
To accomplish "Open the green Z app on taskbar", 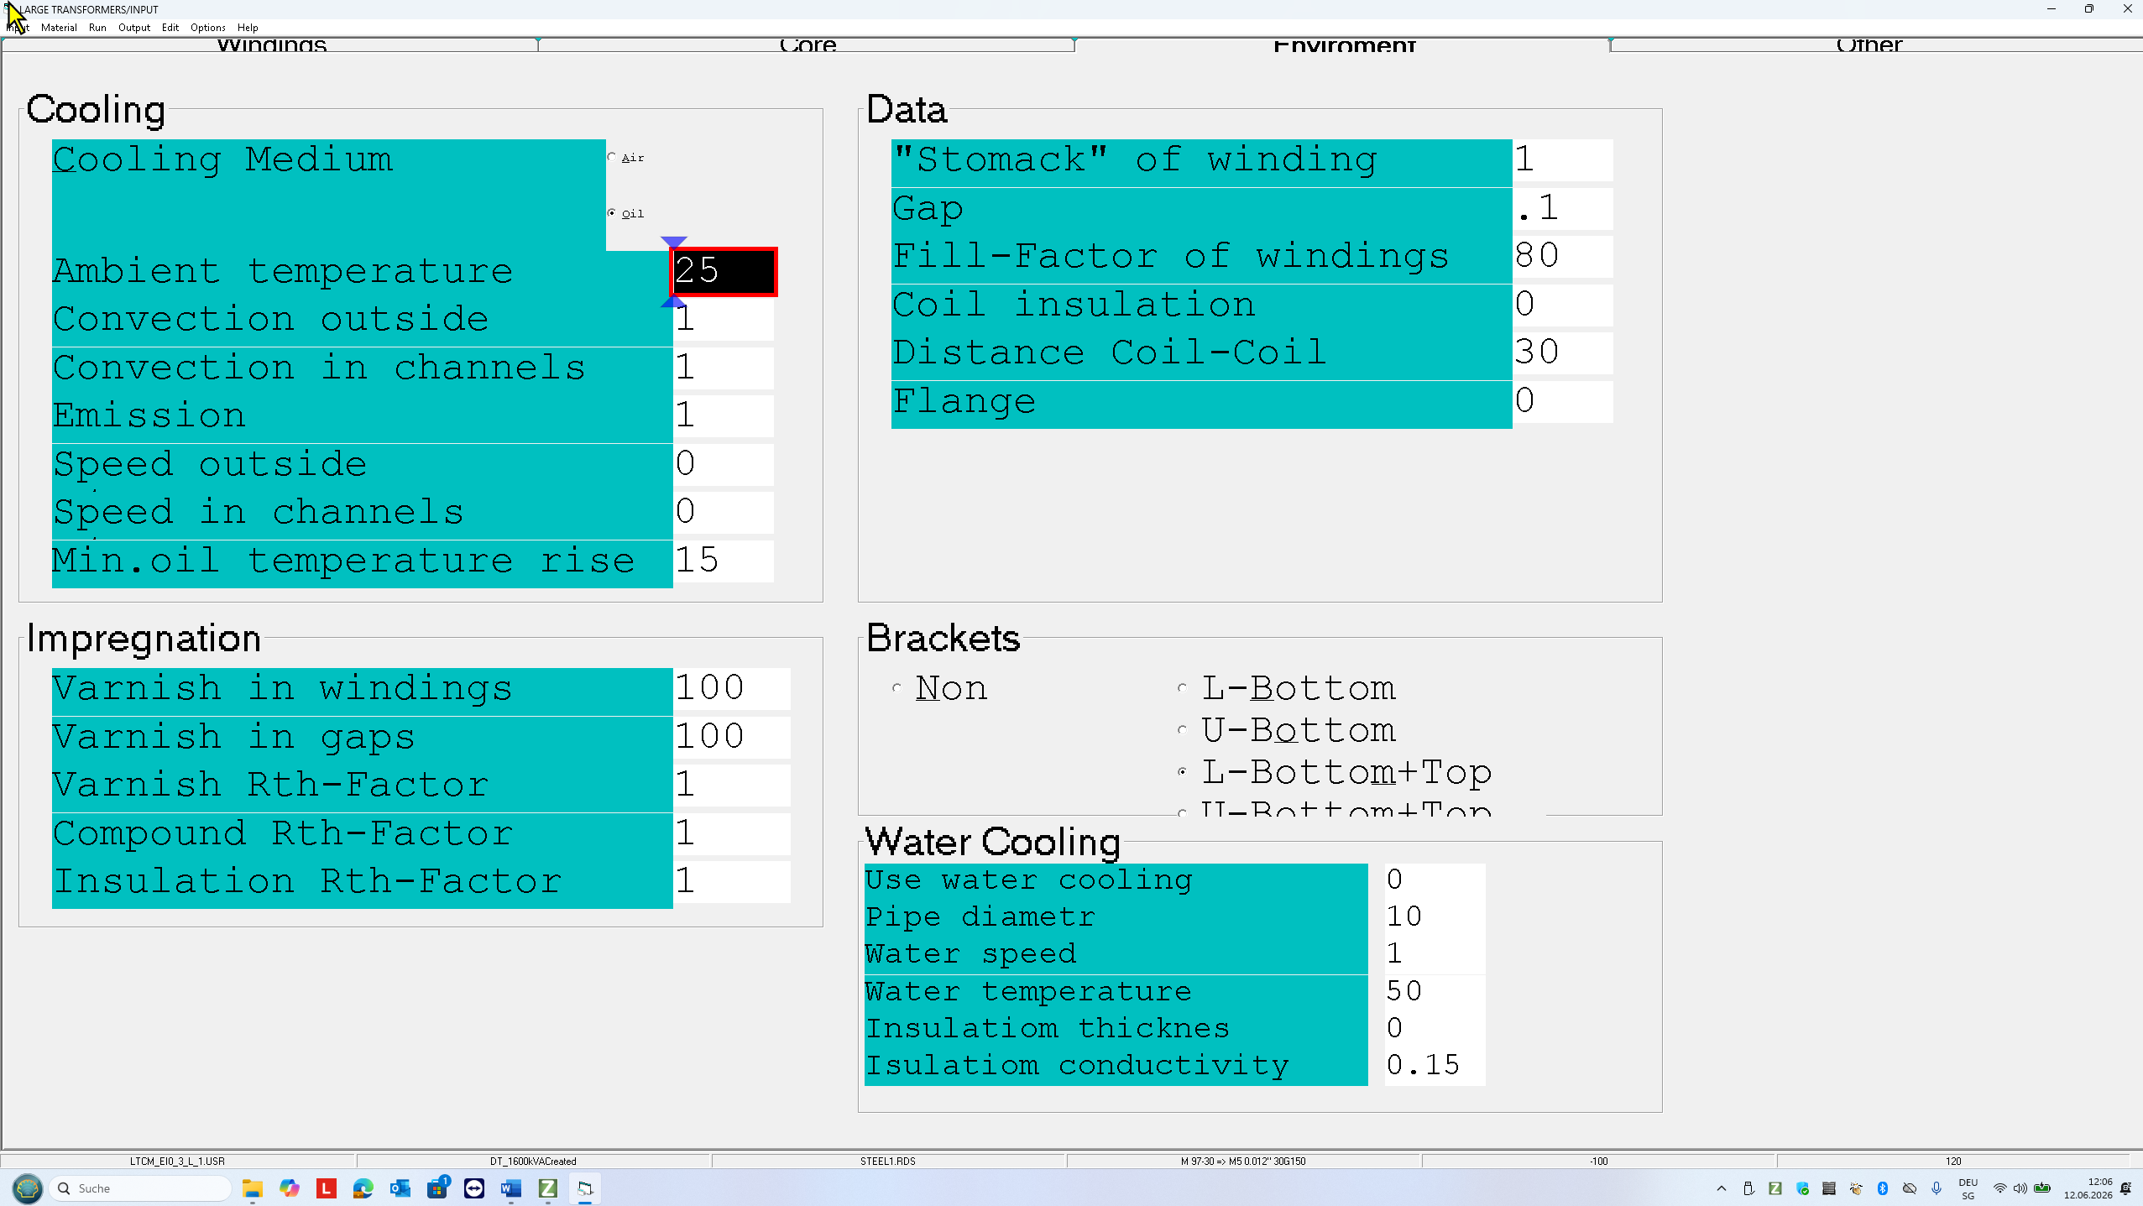I will pos(548,1188).
